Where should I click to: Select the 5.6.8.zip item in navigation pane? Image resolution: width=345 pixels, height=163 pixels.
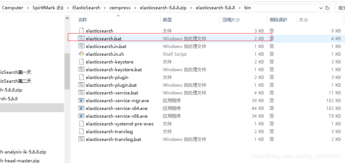[11, 90]
